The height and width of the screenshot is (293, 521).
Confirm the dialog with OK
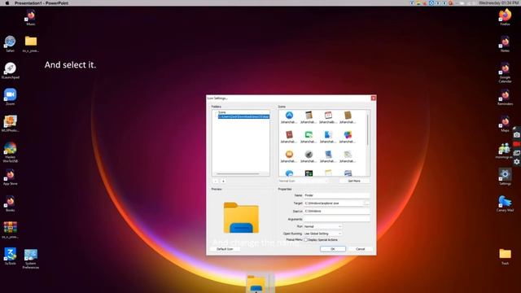333,249
